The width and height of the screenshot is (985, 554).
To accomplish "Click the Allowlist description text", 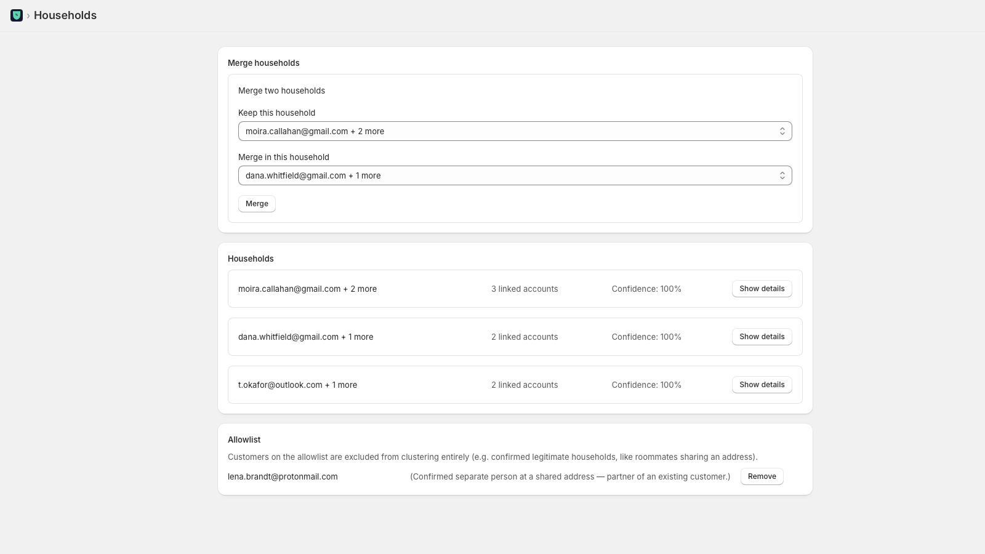I will 492,457.
